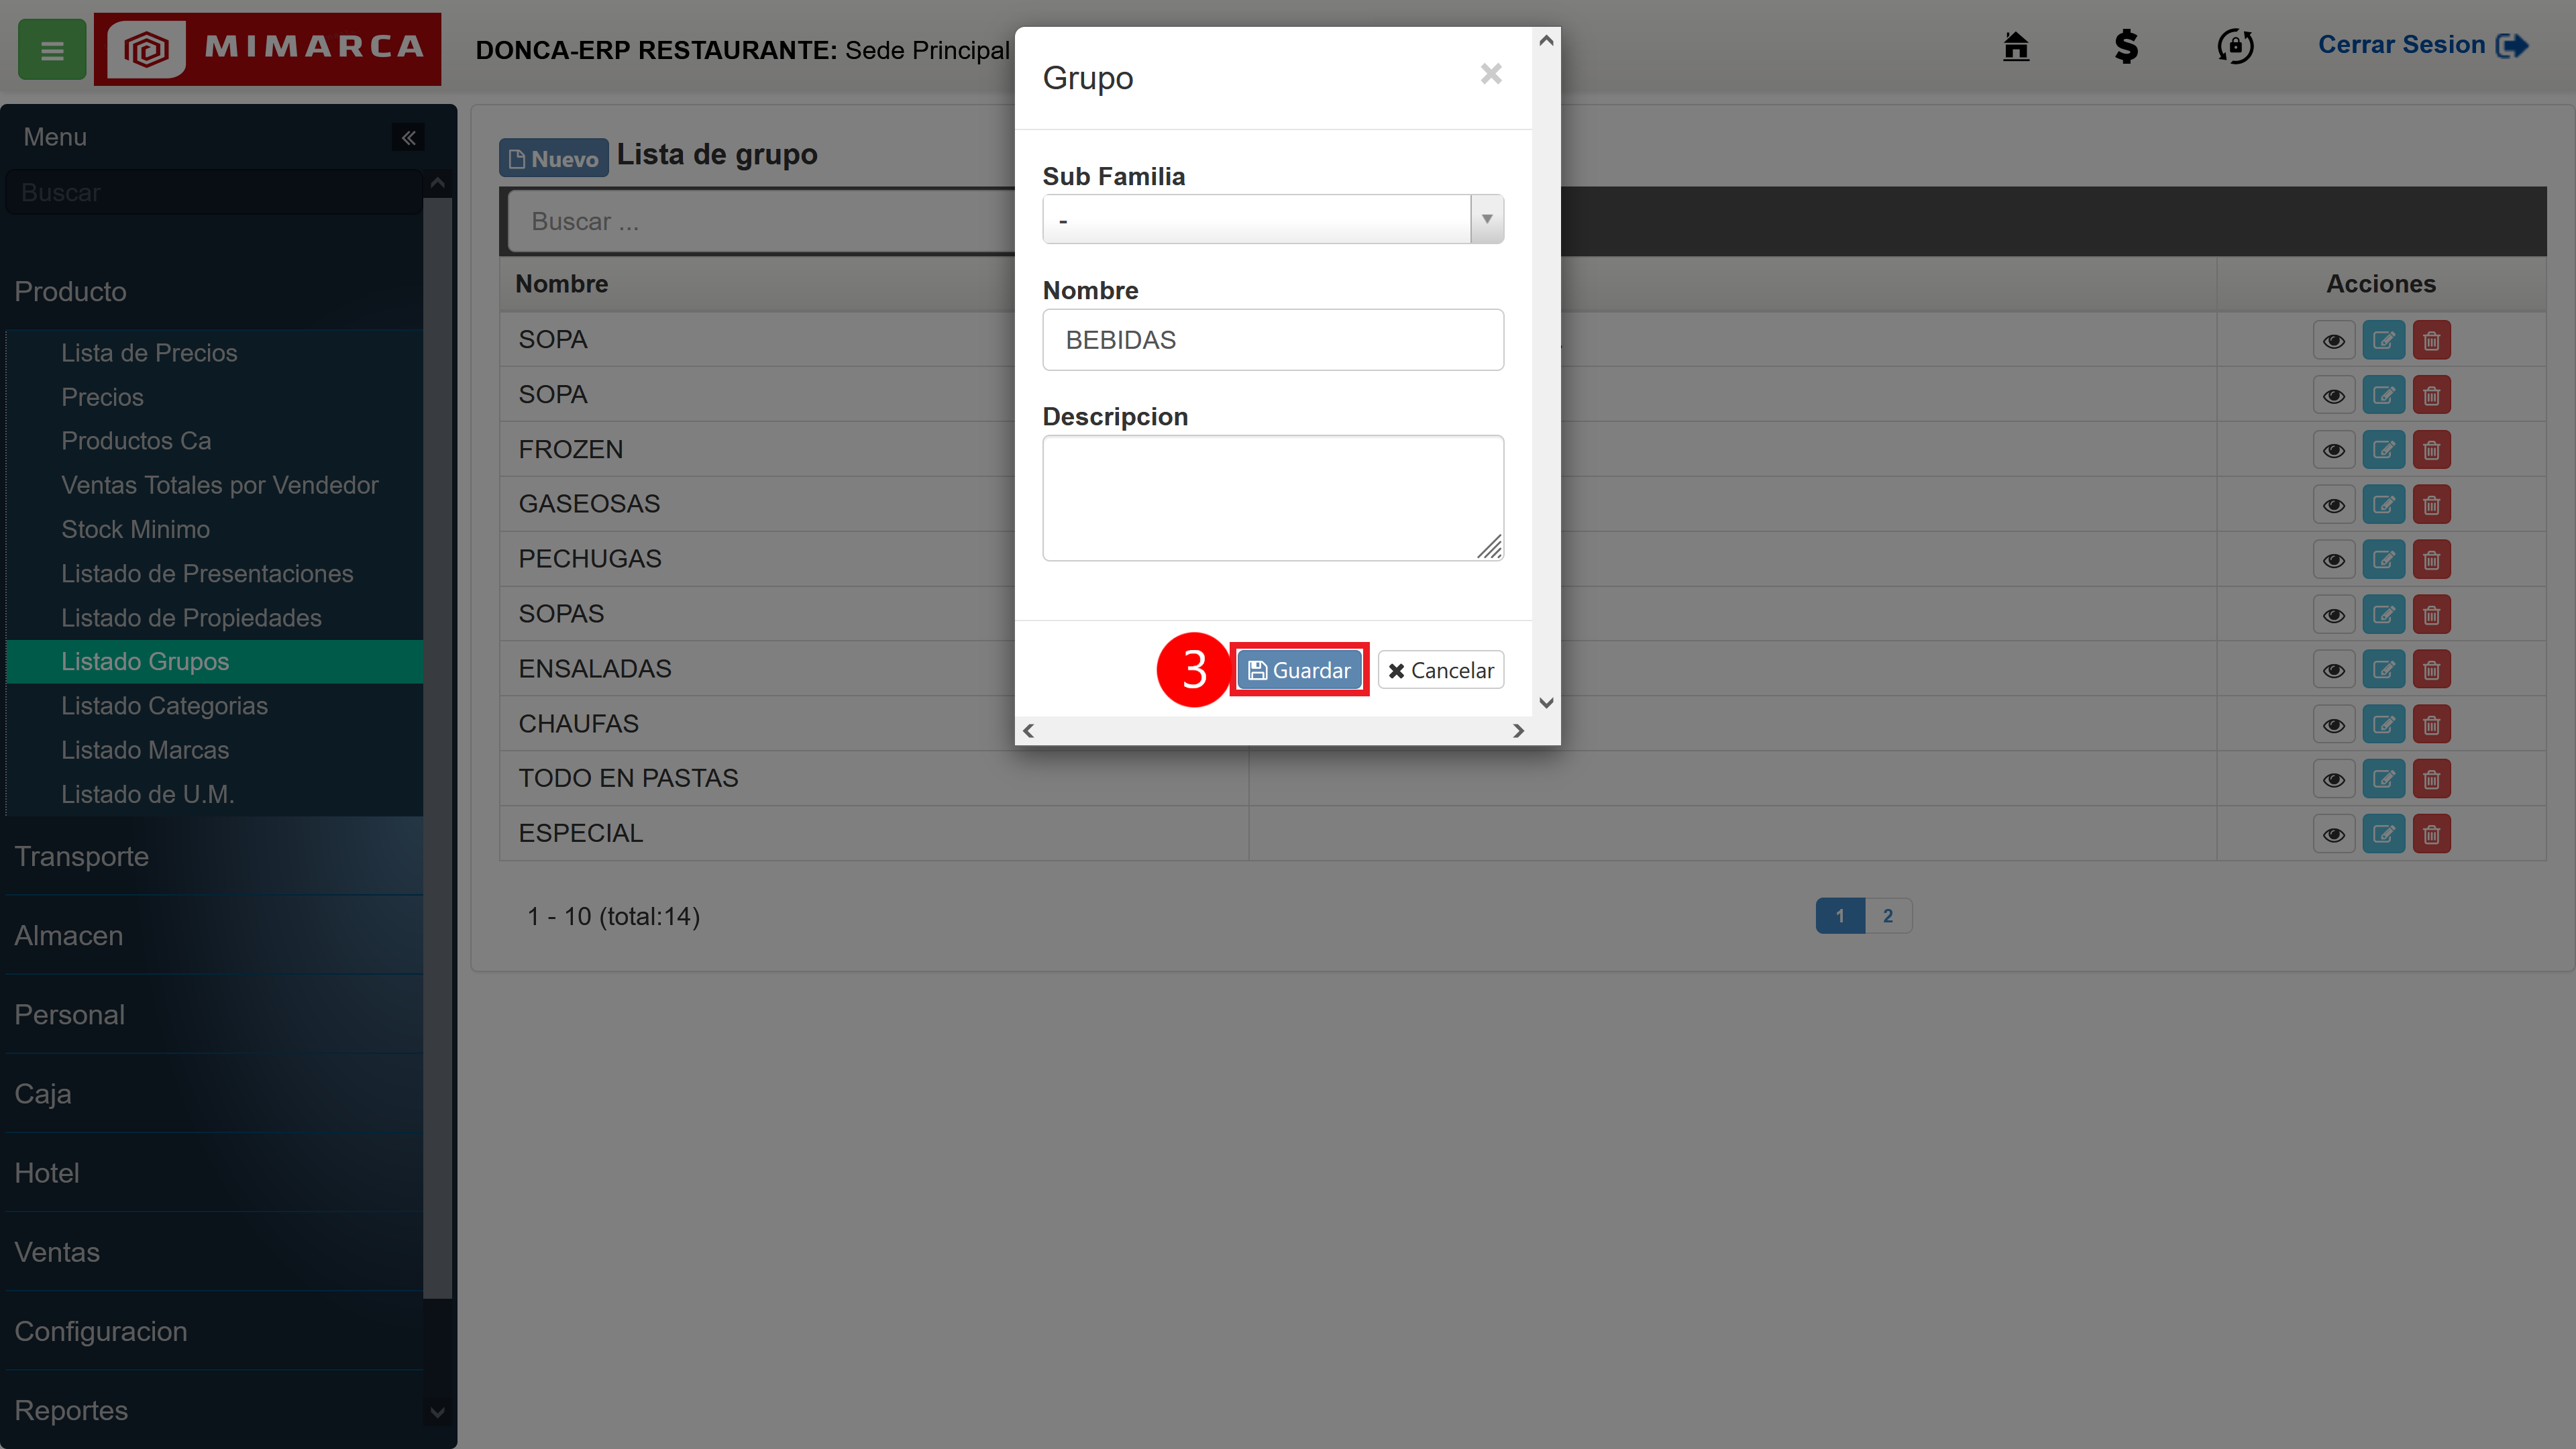Screen dimensions: 2576x1449
Task: View details of ESPECIAL row eye icon
Action: 2334,834
